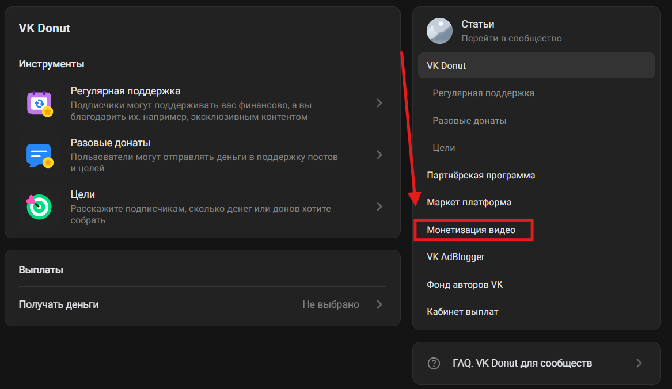
Task: Expand the Регулярная поддержка row chevron
Action: click(x=379, y=104)
